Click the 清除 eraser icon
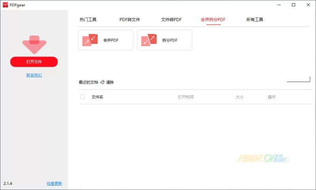Image resolution: width=316 pixels, height=190 pixels. coord(102,82)
